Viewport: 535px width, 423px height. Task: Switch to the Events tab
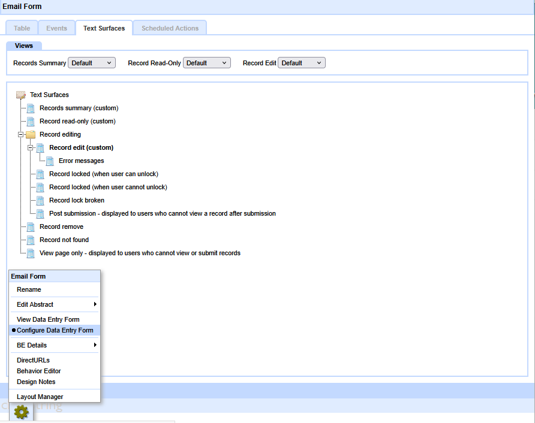(56, 28)
